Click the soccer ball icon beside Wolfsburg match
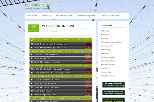Viewport: 154px width, 102px height. coord(32,73)
